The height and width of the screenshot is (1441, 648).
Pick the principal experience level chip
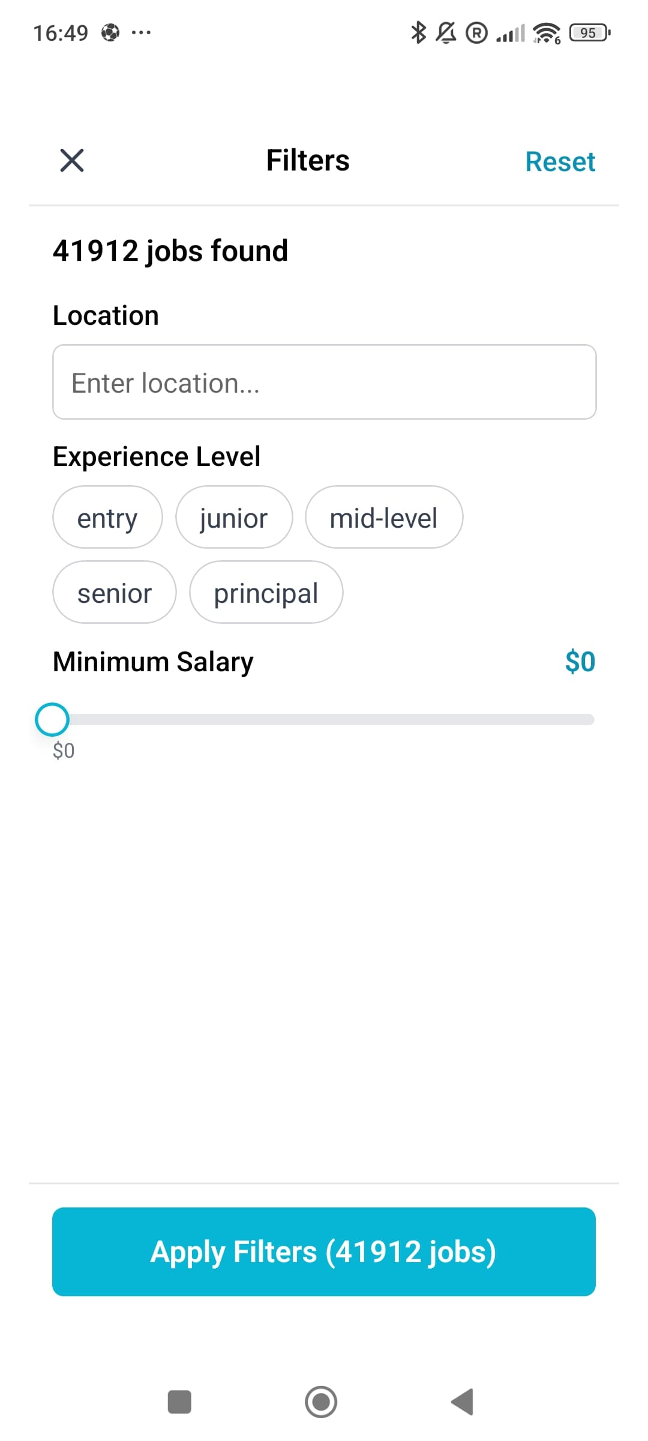266,593
